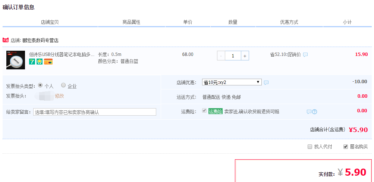Select the 企业 invoice type radio button
This screenshot has height=182, width=374.
(63, 85)
